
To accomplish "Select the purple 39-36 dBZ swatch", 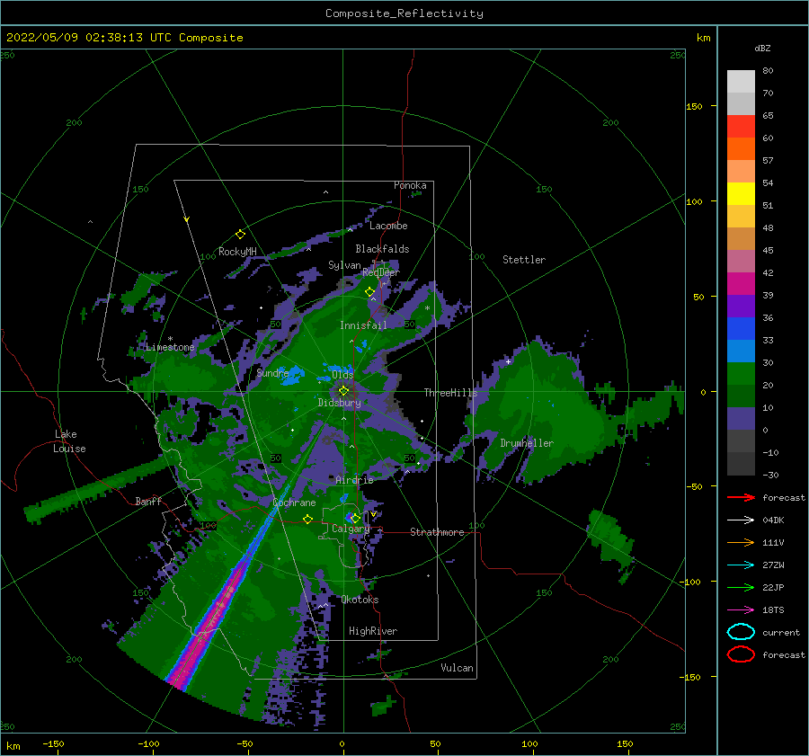I will (x=741, y=306).
